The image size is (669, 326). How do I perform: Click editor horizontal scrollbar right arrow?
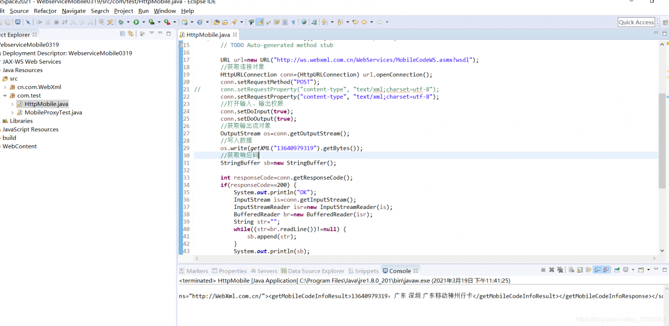pyautogui.click(x=655, y=258)
